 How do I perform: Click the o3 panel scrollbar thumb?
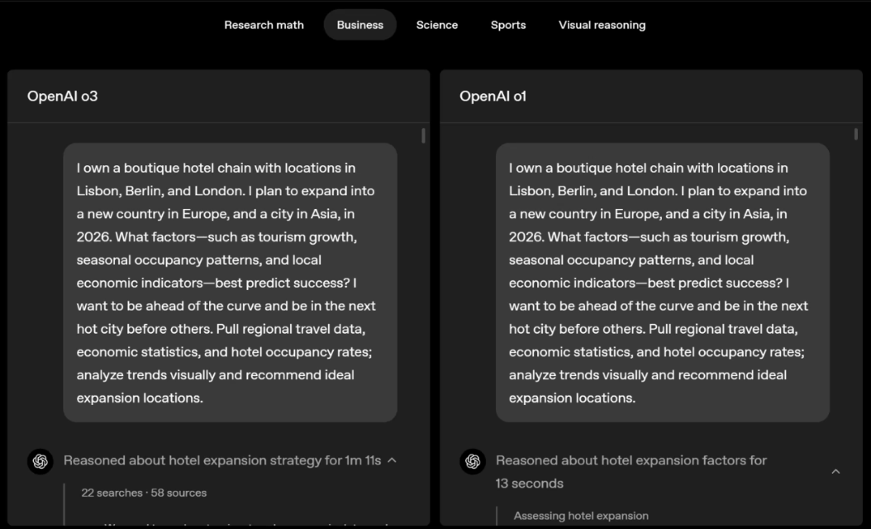coord(424,136)
